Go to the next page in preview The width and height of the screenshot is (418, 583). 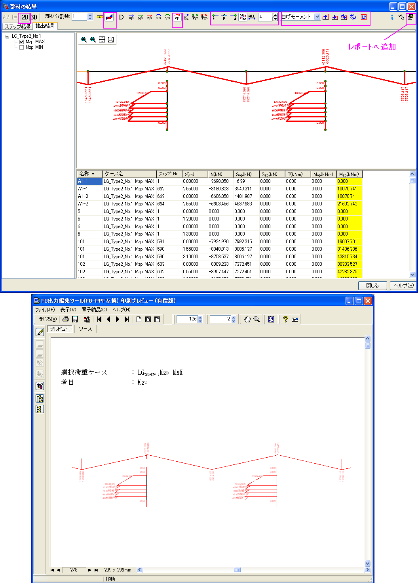[x=118, y=319]
